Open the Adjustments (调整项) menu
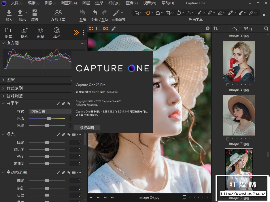The width and height of the screenshot is (270, 202). 69,3
